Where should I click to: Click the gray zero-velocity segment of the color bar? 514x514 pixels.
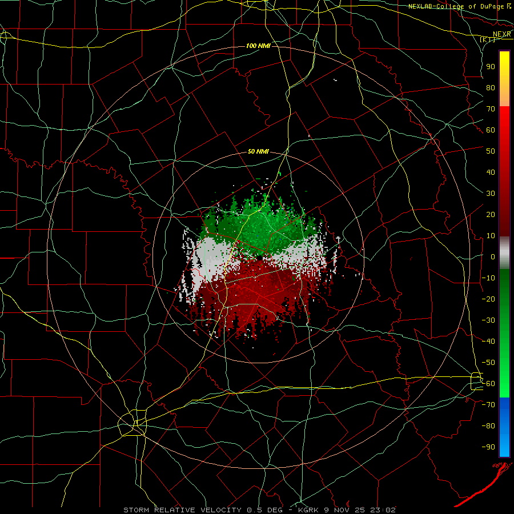pyautogui.click(x=504, y=253)
